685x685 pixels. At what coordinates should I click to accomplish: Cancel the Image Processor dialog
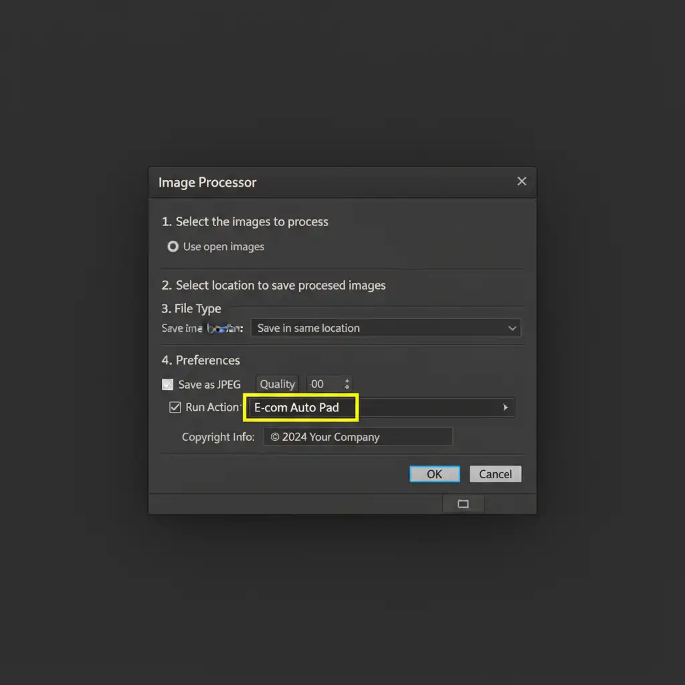(x=495, y=474)
